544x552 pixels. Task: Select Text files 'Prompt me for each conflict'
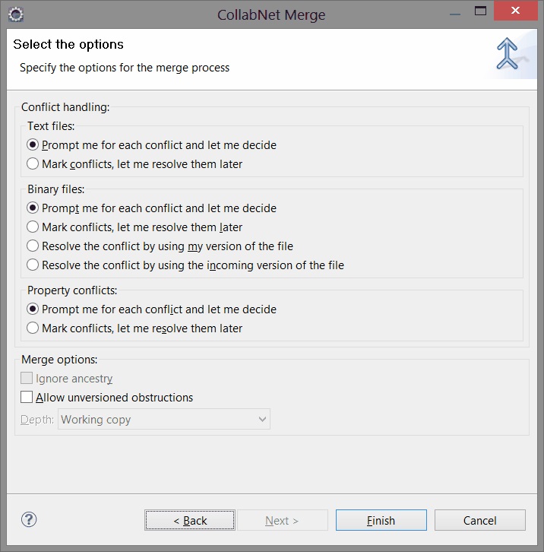click(33, 145)
